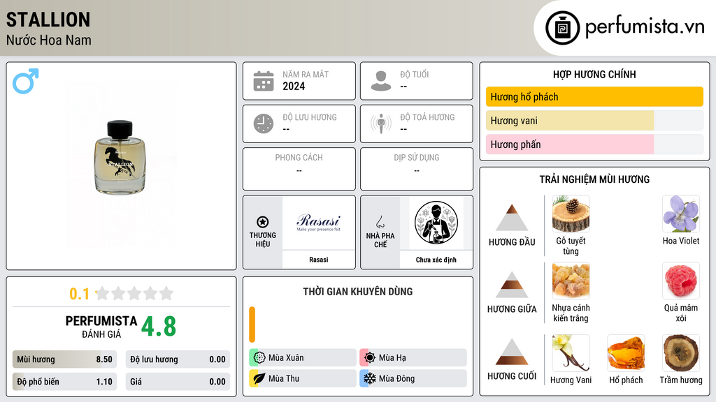716x402 pixels.
Task: Click the Mùa Đông snowflake icon
Action: pyautogui.click(x=370, y=378)
